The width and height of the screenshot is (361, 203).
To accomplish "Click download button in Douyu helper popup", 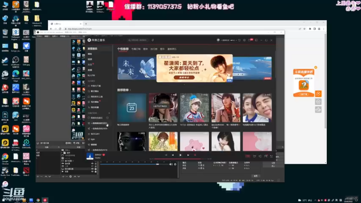I will click(x=303, y=94).
